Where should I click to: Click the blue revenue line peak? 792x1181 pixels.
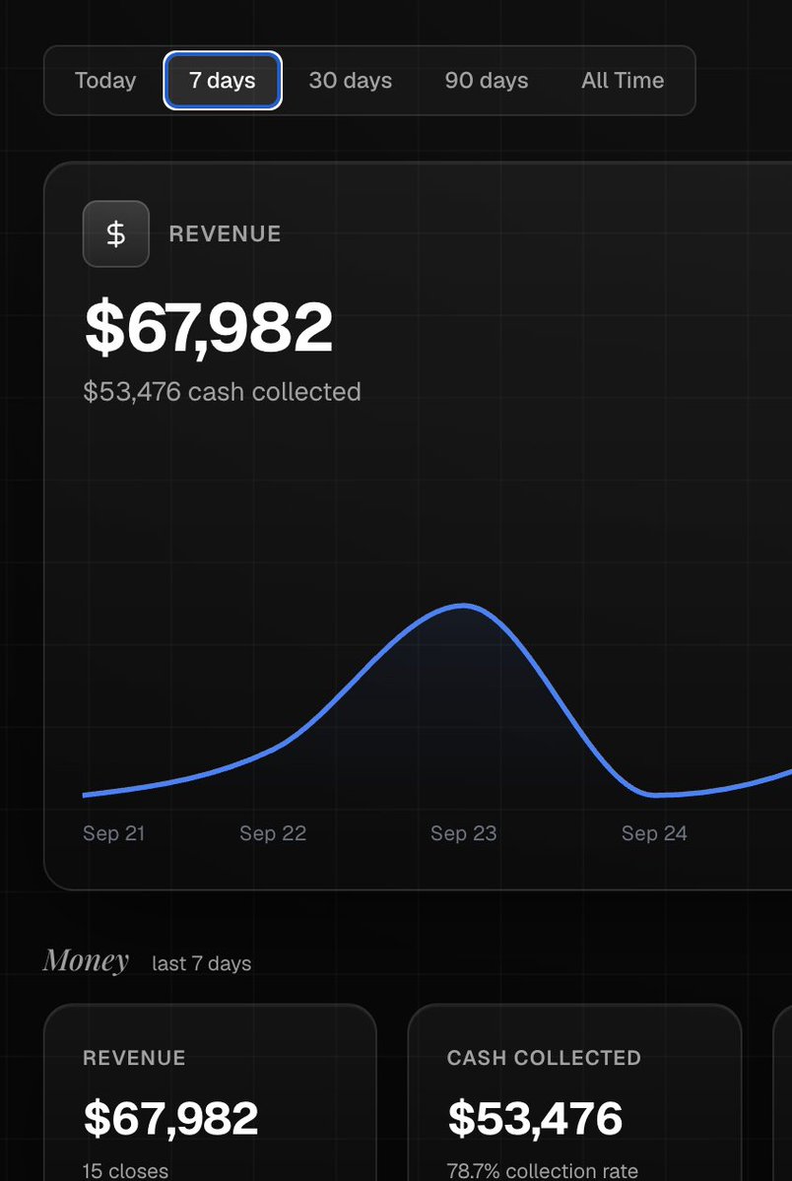(463, 607)
